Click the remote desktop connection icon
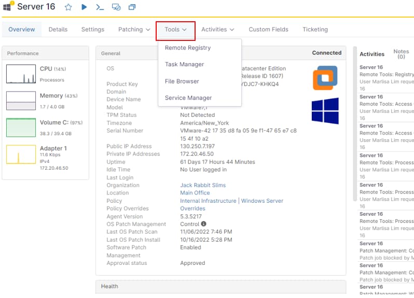Screen dimensions: 414x298 (116, 7)
